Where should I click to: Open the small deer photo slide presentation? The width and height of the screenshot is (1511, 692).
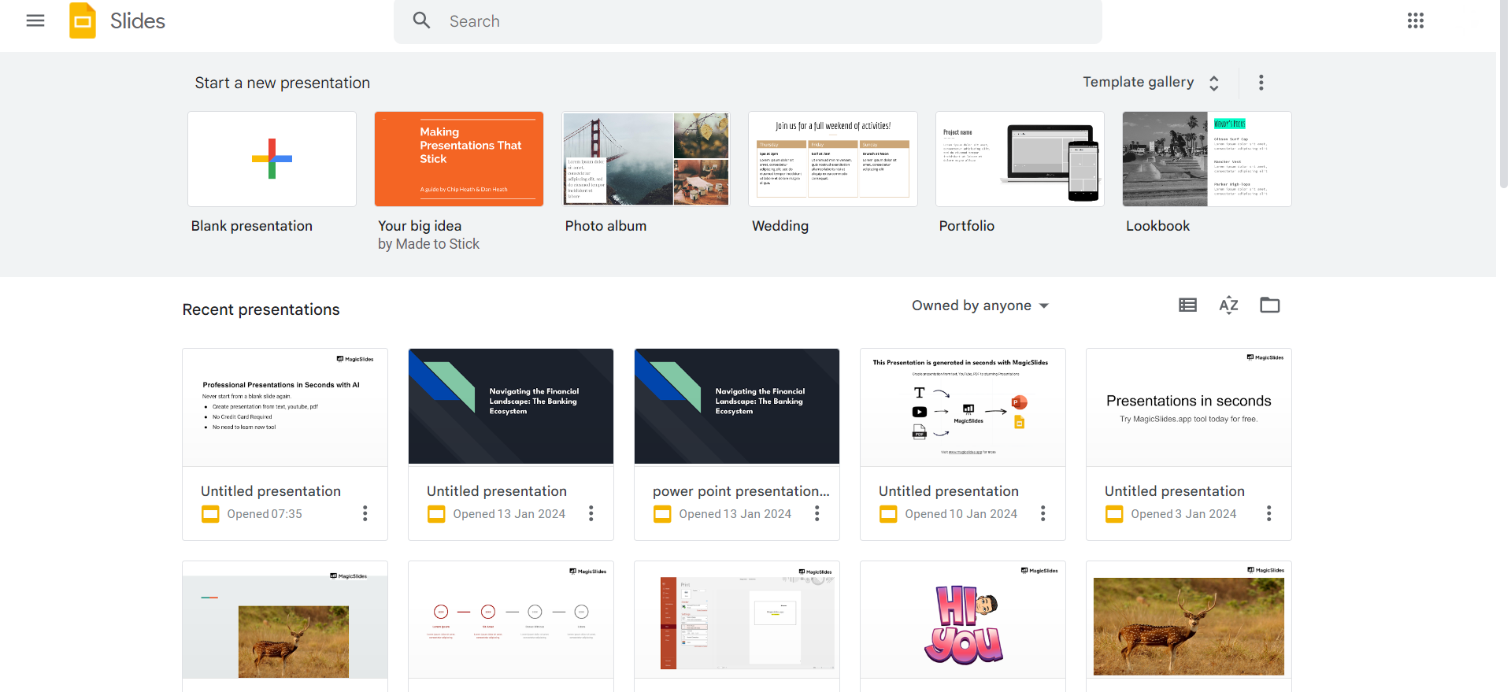[285, 620]
